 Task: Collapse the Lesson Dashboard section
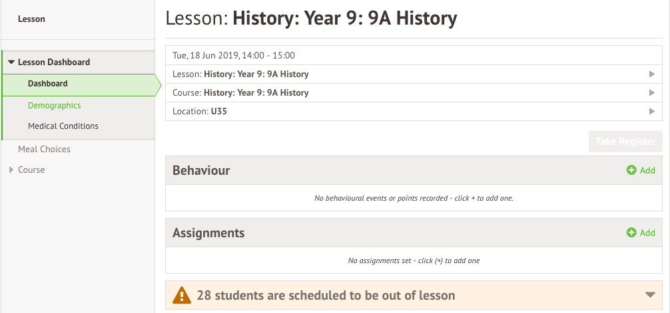(x=11, y=62)
